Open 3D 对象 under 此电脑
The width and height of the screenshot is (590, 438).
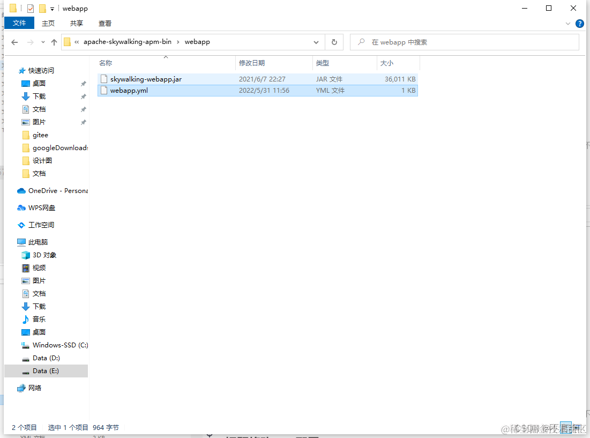click(44, 255)
